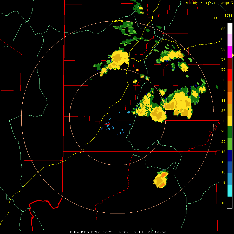Click the navy swatch beside 14
This screenshot has width=234, height=234.
click(x=230, y=156)
